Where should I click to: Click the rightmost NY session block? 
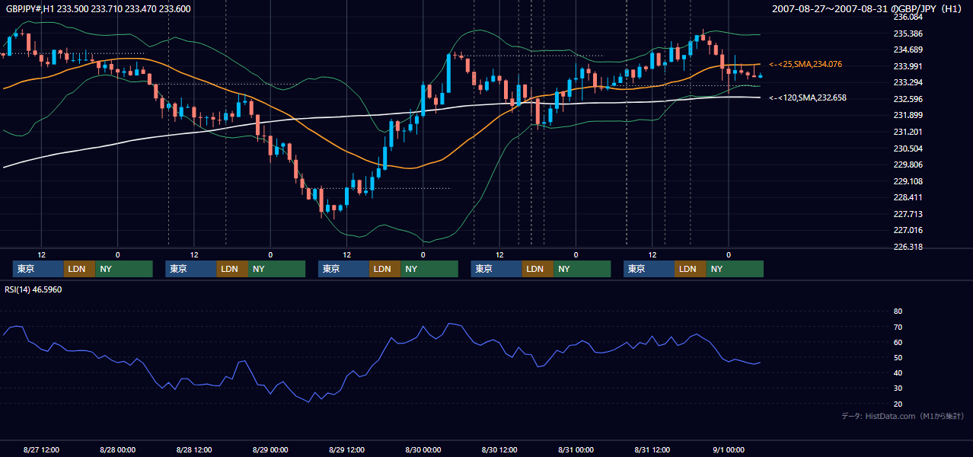click(x=735, y=269)
